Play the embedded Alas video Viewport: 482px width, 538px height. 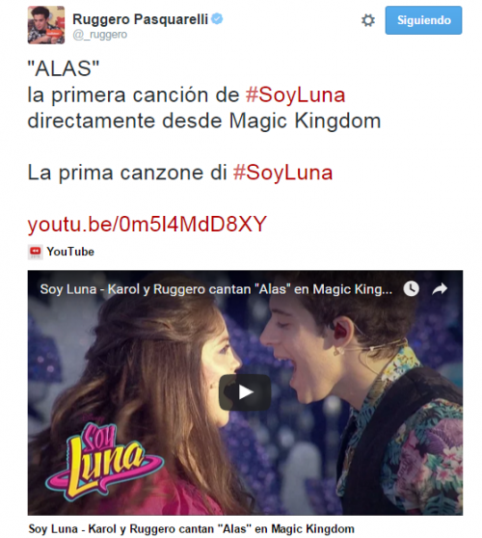pyautogui.click(x=245, y=392)
